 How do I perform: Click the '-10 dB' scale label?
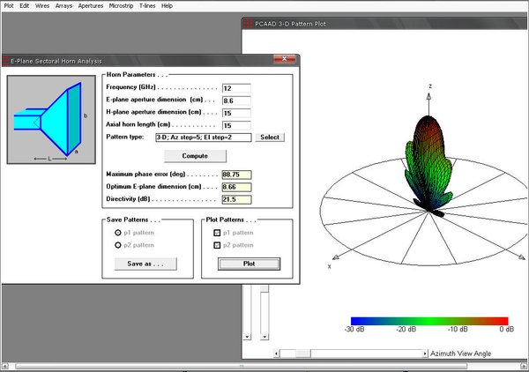click(x=458, y=329)
